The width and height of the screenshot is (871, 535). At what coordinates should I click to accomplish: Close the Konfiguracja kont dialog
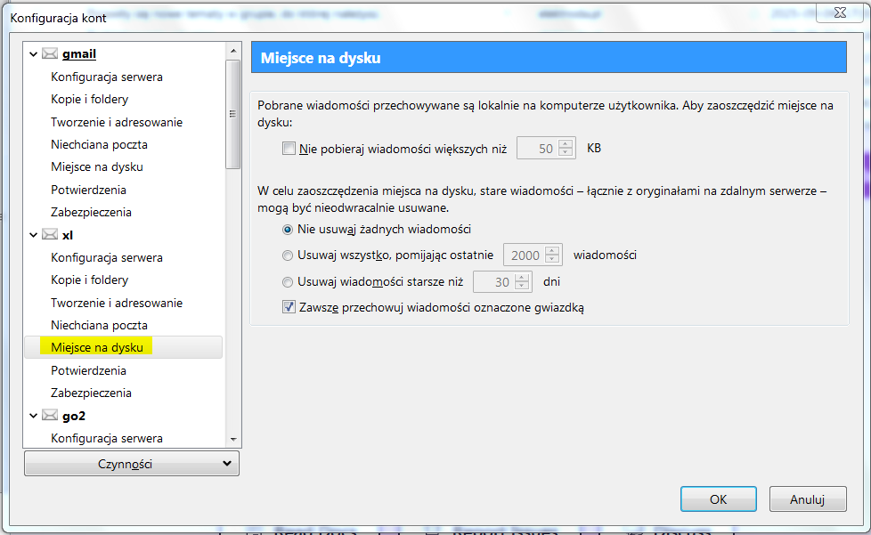tap(840, 12)
